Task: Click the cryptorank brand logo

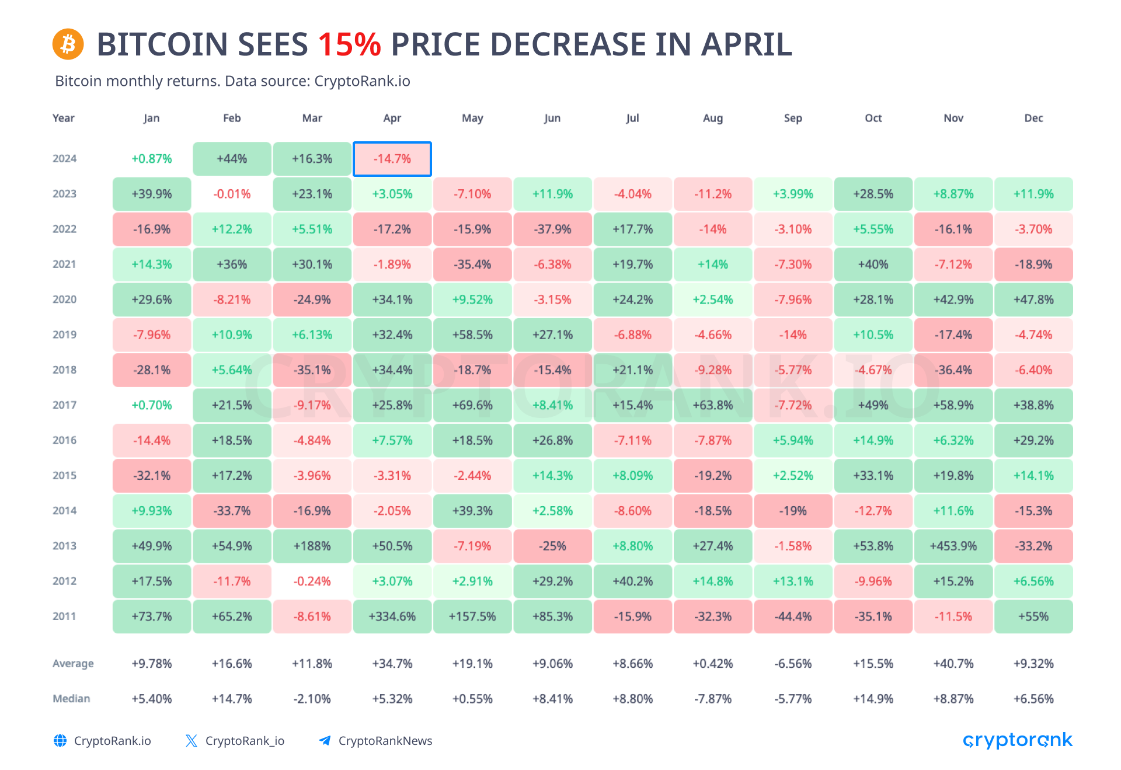Action: click(1018, 740)
